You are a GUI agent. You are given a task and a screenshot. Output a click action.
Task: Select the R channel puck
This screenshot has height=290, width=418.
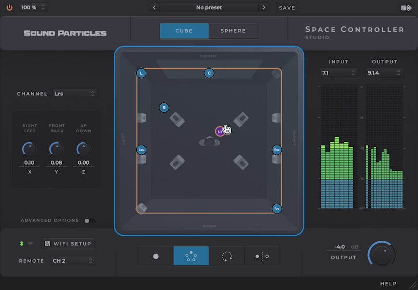coord(164,108)
